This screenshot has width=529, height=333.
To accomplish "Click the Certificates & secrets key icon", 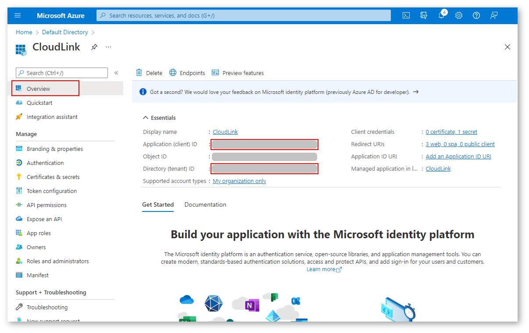I will pos(19,177).
